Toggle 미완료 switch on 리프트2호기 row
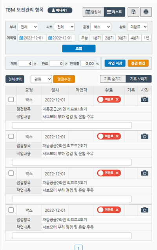This screenshot has width=157, height=250. pyautogui.click(x=109, y=136)
